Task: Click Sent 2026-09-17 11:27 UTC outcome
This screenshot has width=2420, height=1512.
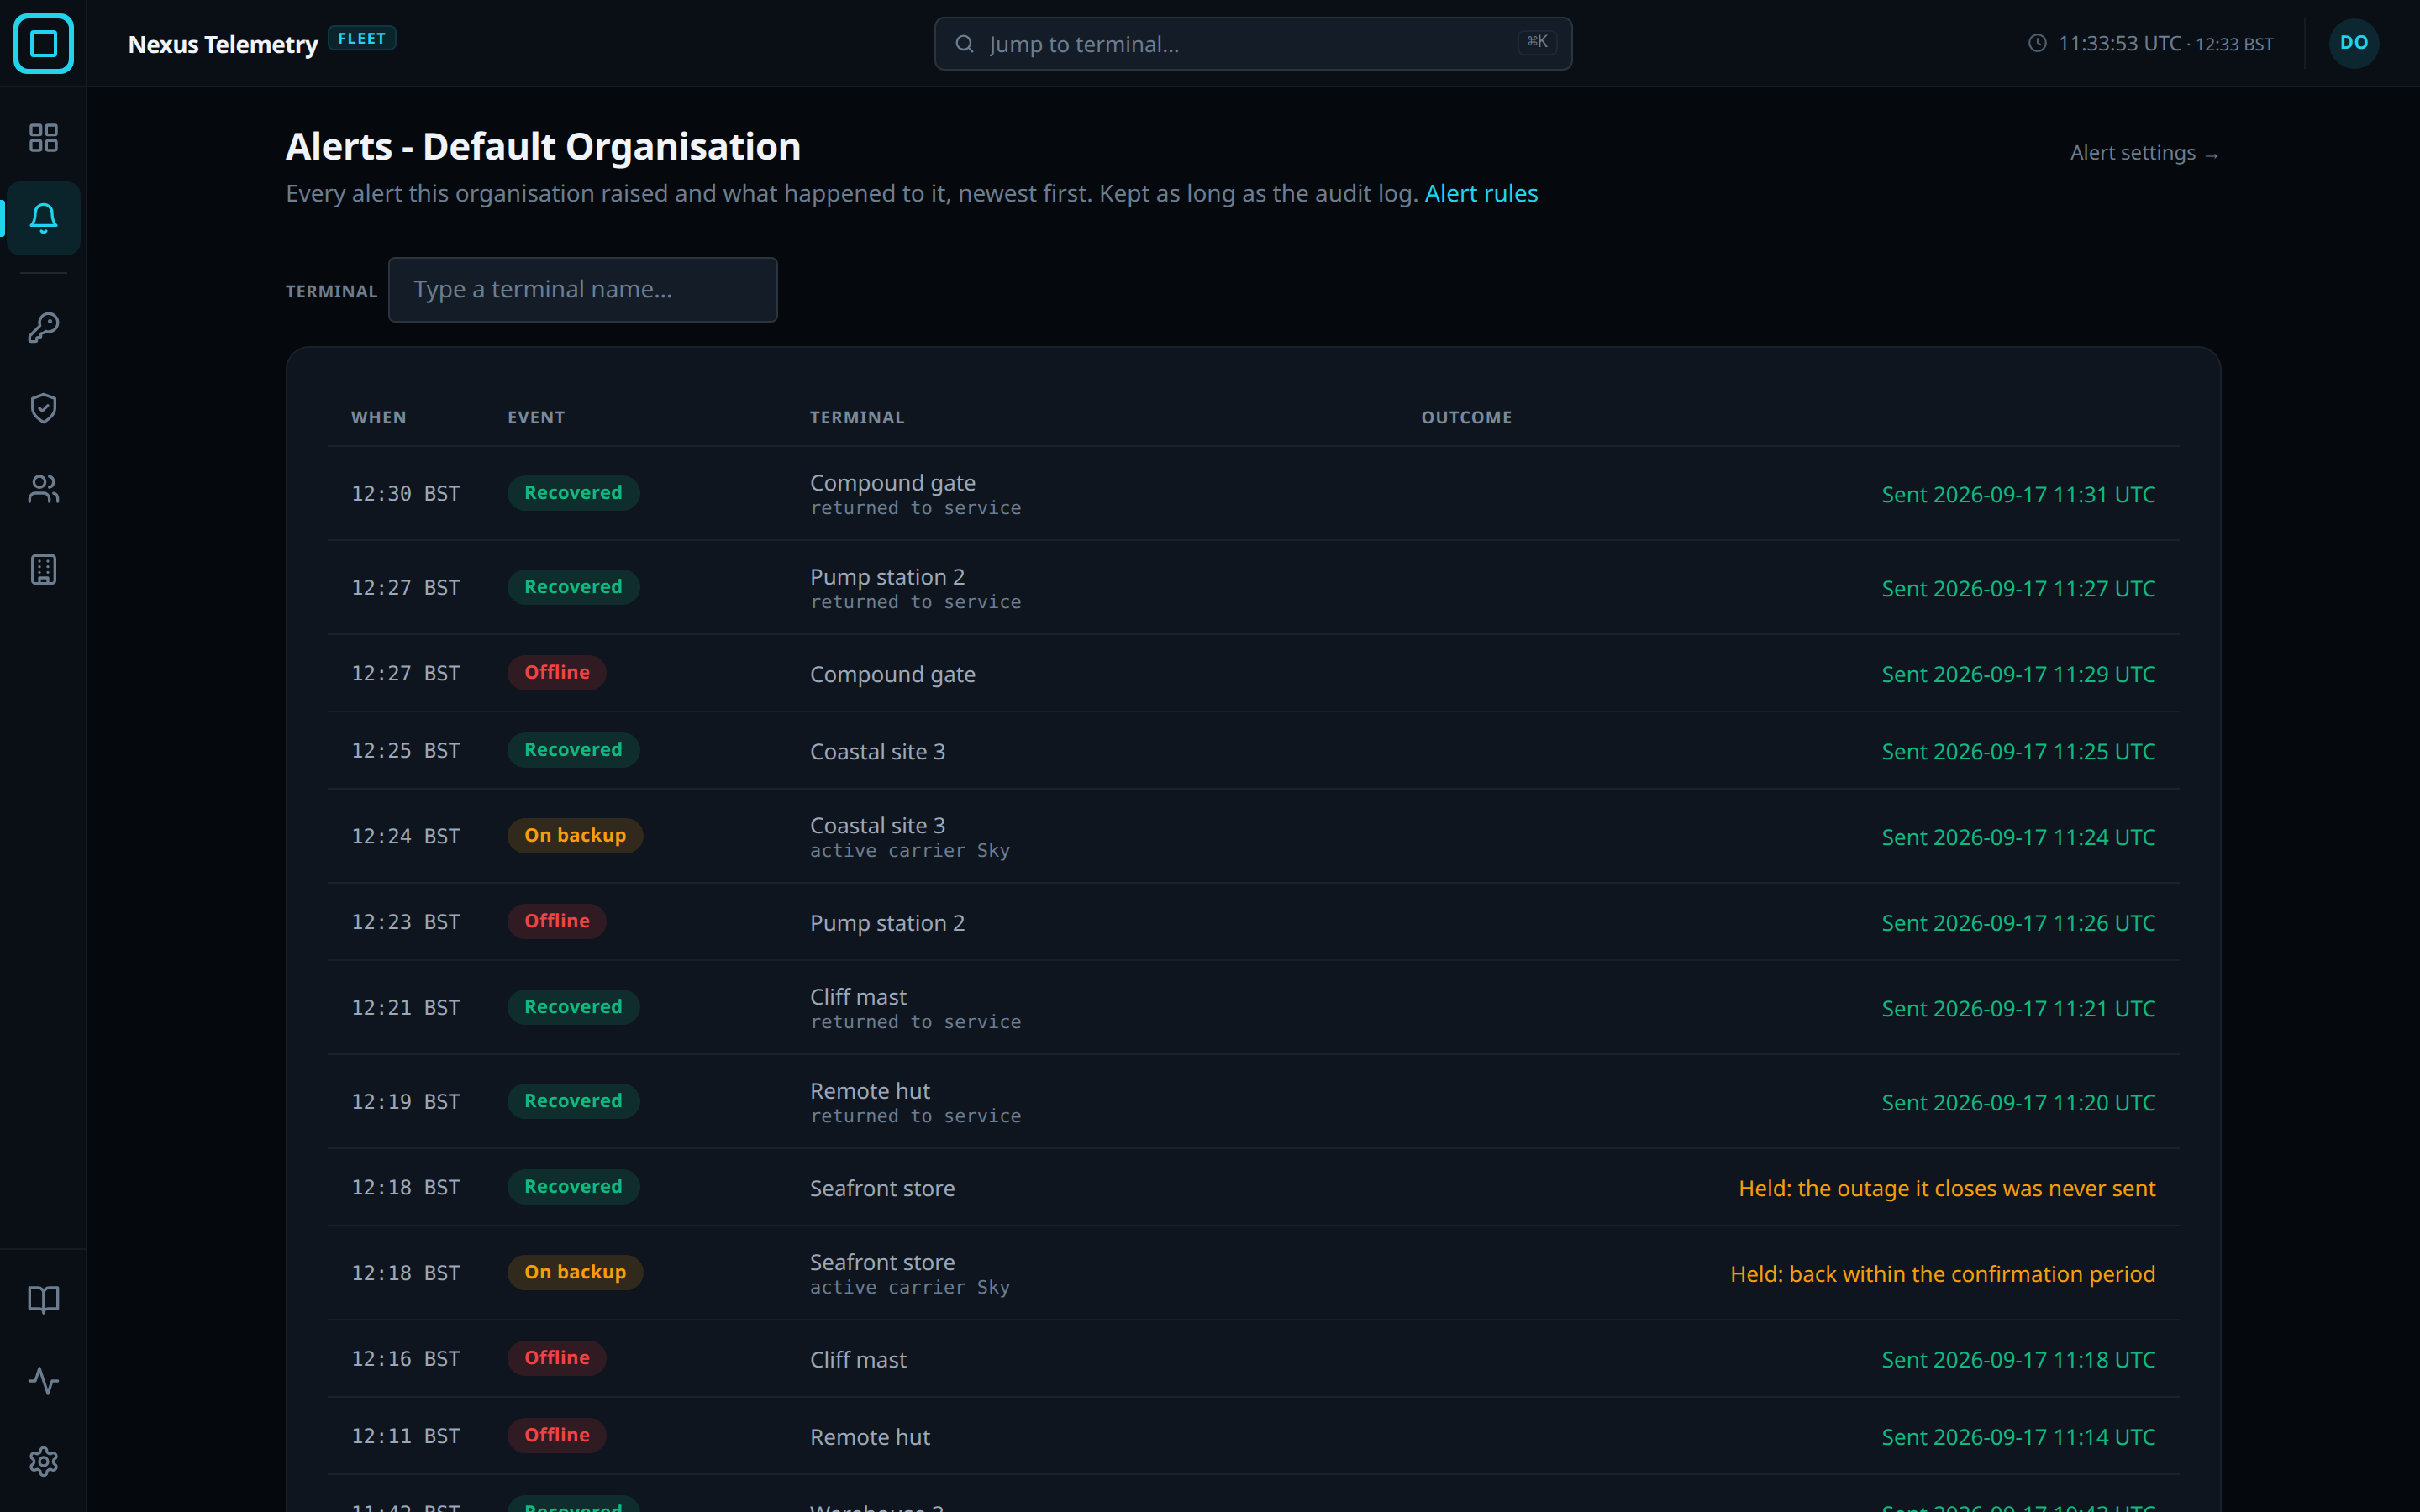Action: (x=2018, y=588)
